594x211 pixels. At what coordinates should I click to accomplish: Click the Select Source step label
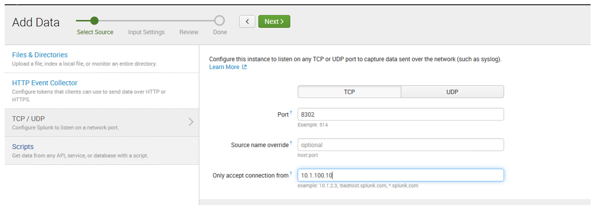(95, 32)
